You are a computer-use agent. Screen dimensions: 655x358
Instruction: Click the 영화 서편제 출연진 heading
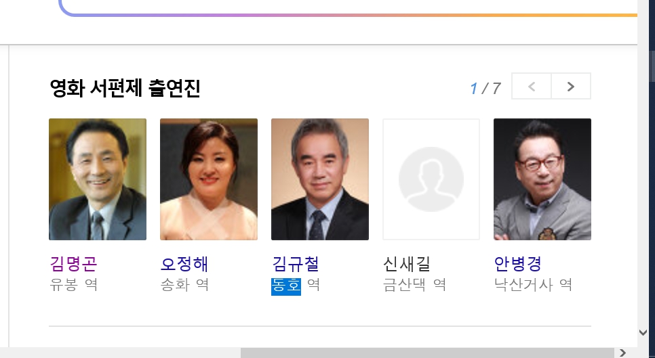tap(125, 88)
